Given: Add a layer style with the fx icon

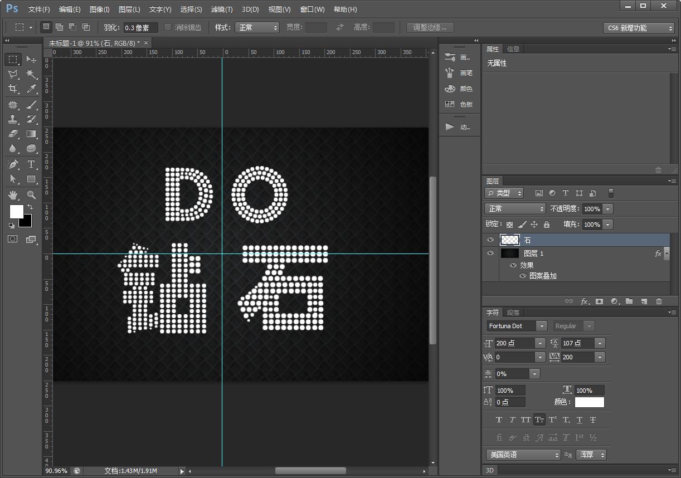Looking at the screenshot, I should 585,301.
